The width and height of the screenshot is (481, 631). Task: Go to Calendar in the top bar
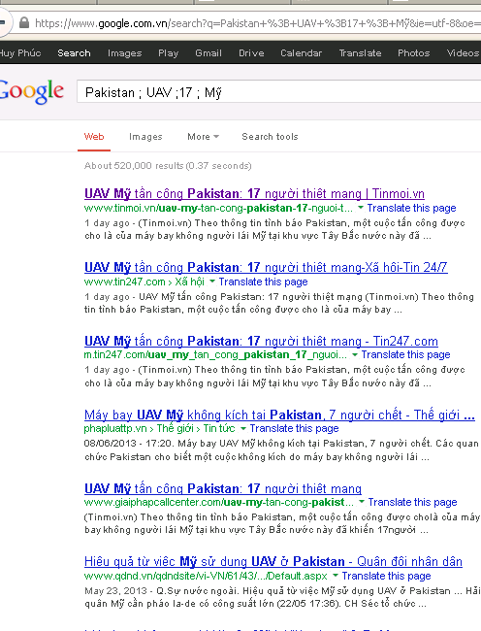[x=301, y=52]
